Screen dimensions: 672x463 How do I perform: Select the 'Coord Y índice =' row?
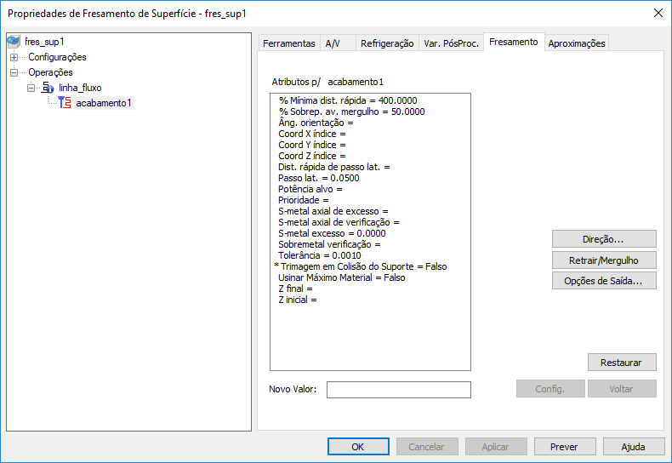(312, 145)
